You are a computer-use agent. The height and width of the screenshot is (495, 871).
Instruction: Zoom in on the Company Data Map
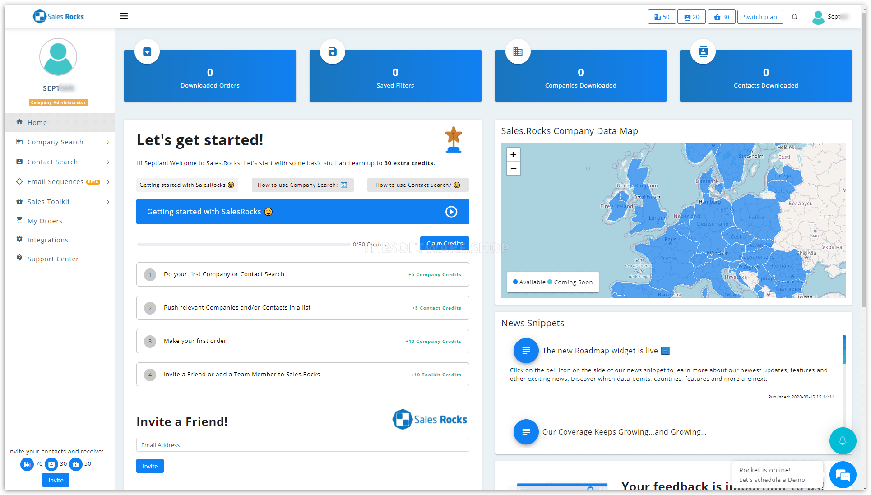[x=513, y=154]
